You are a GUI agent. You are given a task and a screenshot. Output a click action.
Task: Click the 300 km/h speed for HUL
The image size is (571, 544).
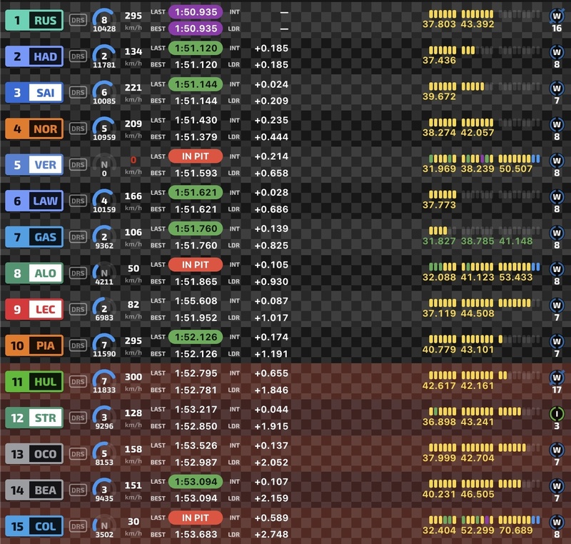[x=133, y=377]
